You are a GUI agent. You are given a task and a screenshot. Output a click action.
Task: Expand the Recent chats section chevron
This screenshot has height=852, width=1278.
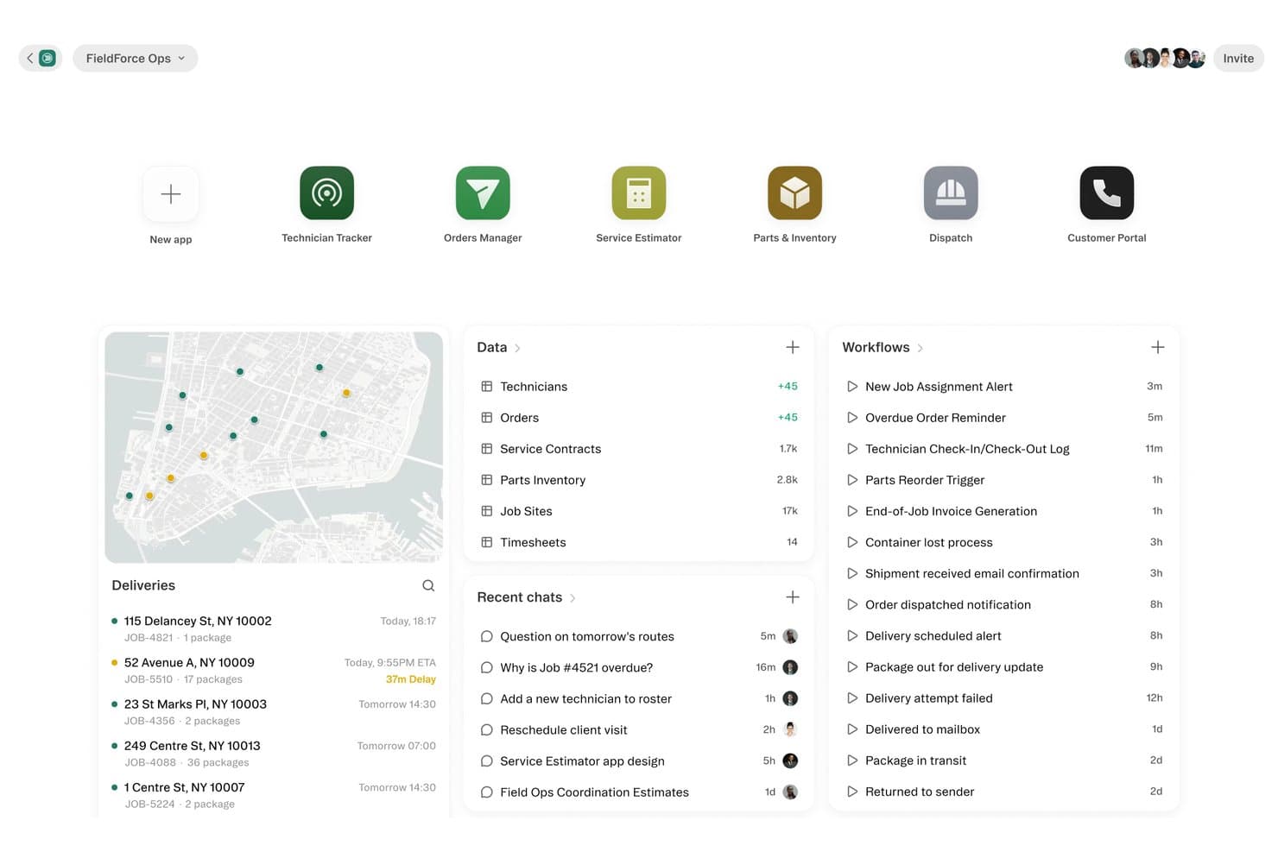(x=573, y=598)
